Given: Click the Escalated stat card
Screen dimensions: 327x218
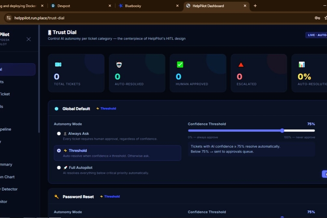Looking at the screenshot, I should coord(259,73).
